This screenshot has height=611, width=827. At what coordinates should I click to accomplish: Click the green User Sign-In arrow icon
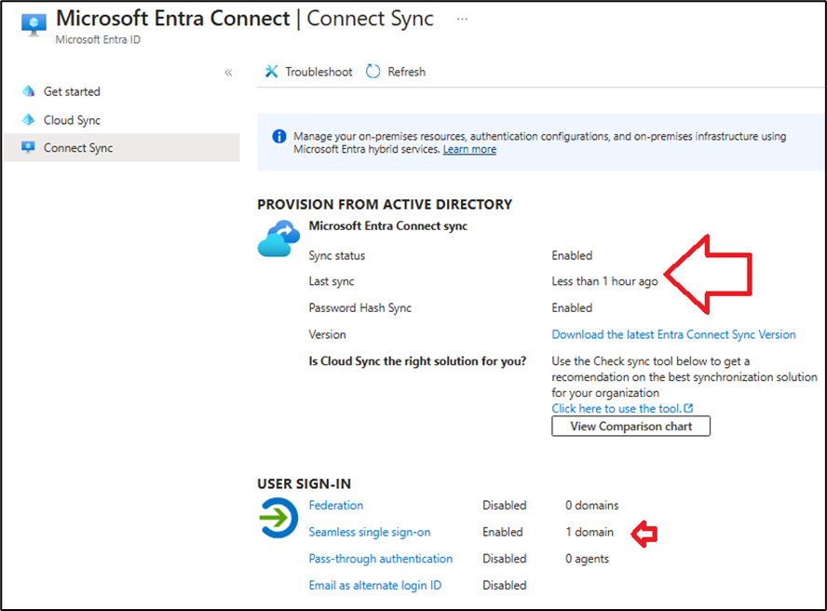coord(278,519)
